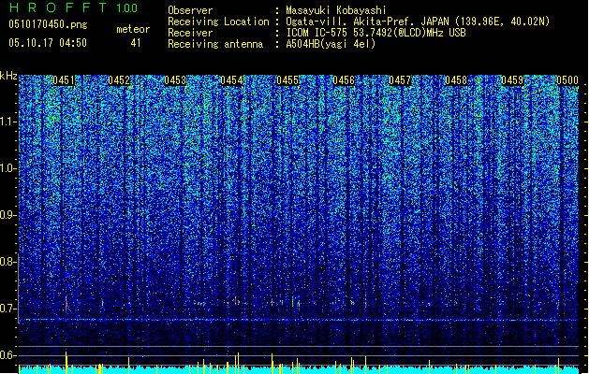Viewport: 589px width, 374px height.
Task: Click the kHz axis unit label
Action: (x=8, y=76)
